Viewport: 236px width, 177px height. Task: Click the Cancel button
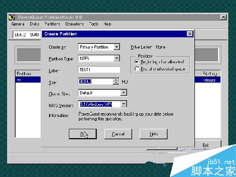pos(118,134)
